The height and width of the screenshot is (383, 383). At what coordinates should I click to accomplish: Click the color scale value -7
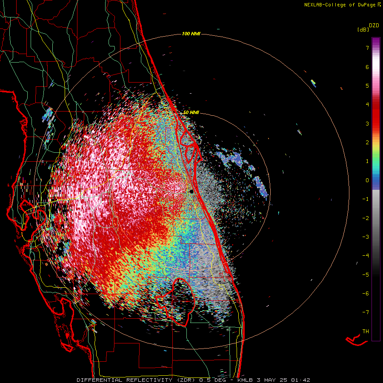click(366, 312)
